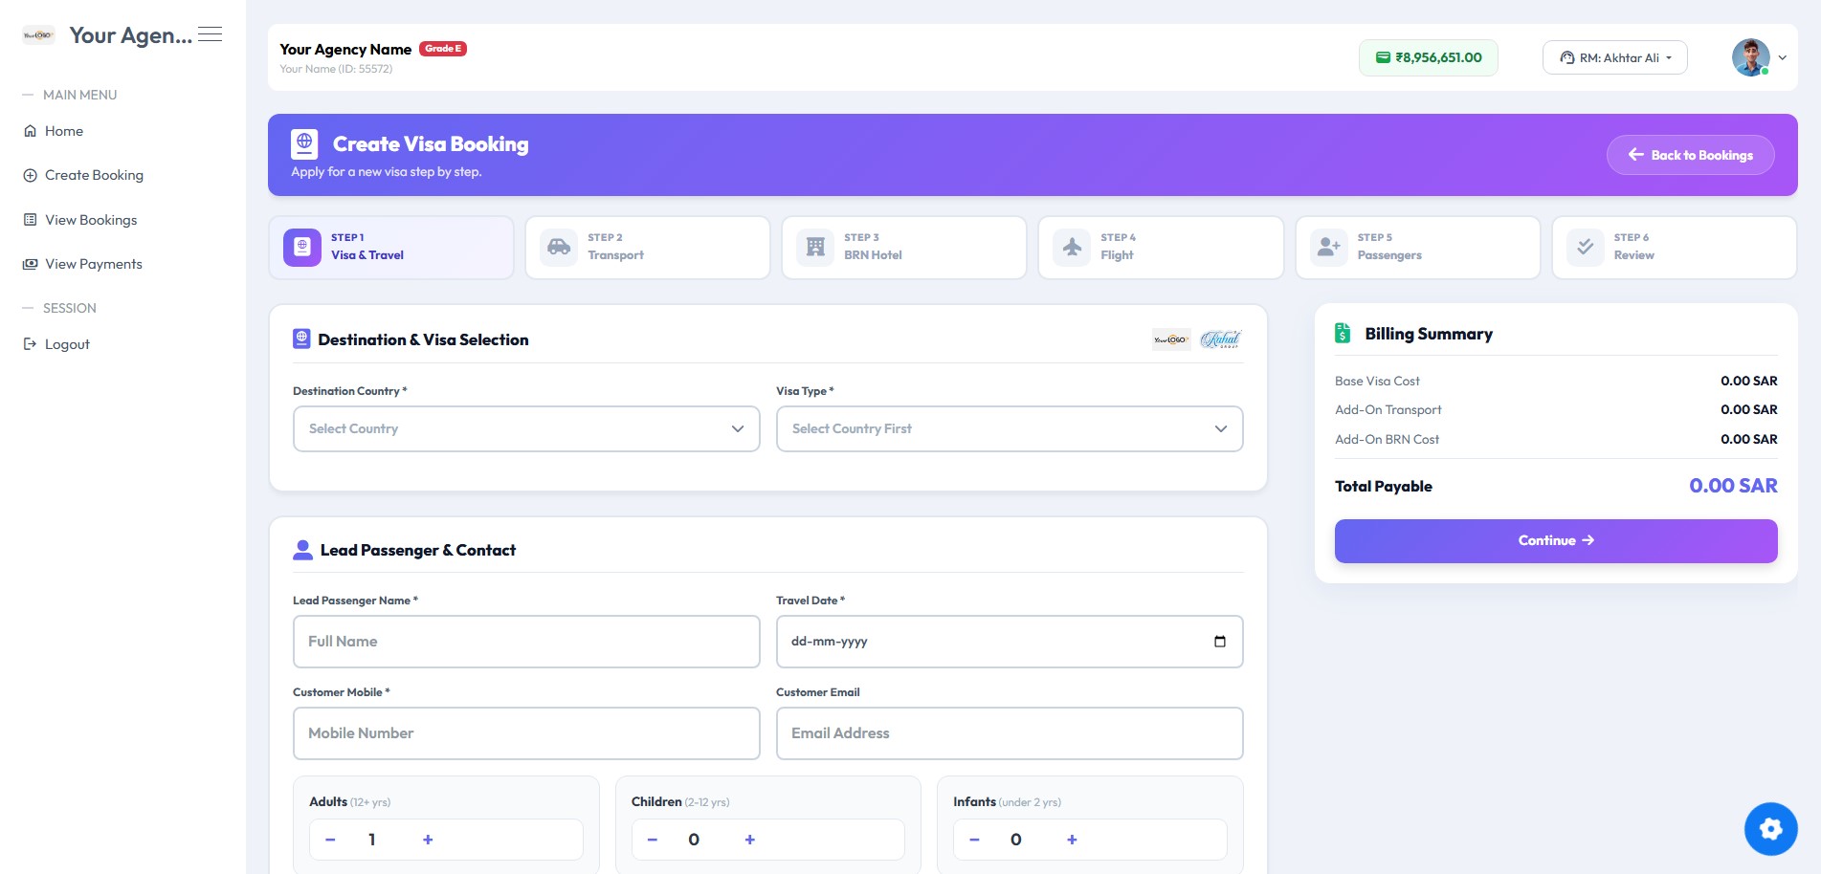The width and height of the screenshot is (1821, 874).
Task: Open the Visa Type dropdown
Action: [1010, 428]
